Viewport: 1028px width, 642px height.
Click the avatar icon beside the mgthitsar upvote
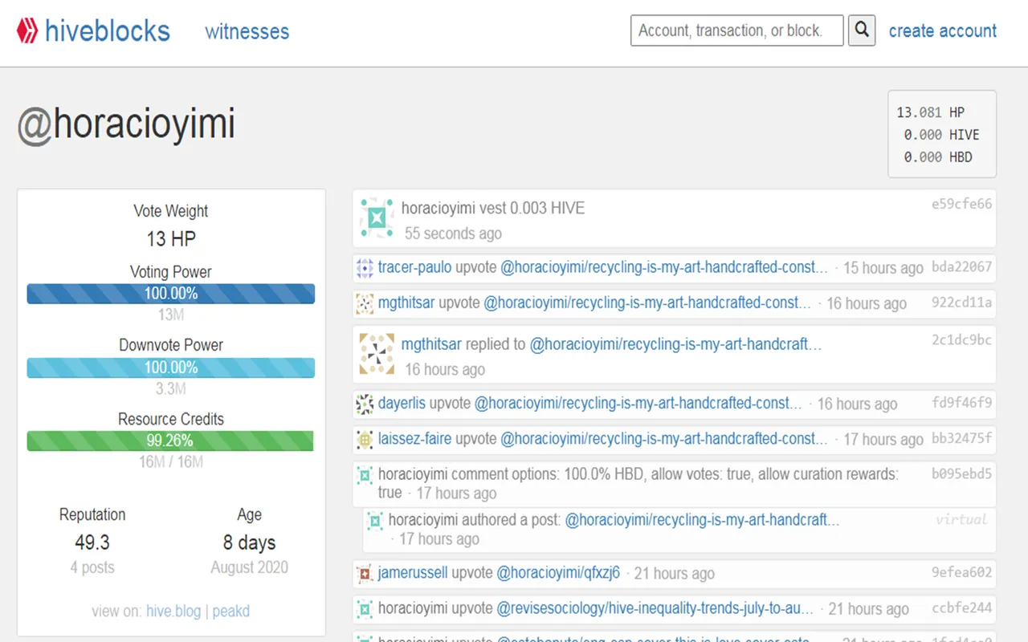click(x=365, y=303)
